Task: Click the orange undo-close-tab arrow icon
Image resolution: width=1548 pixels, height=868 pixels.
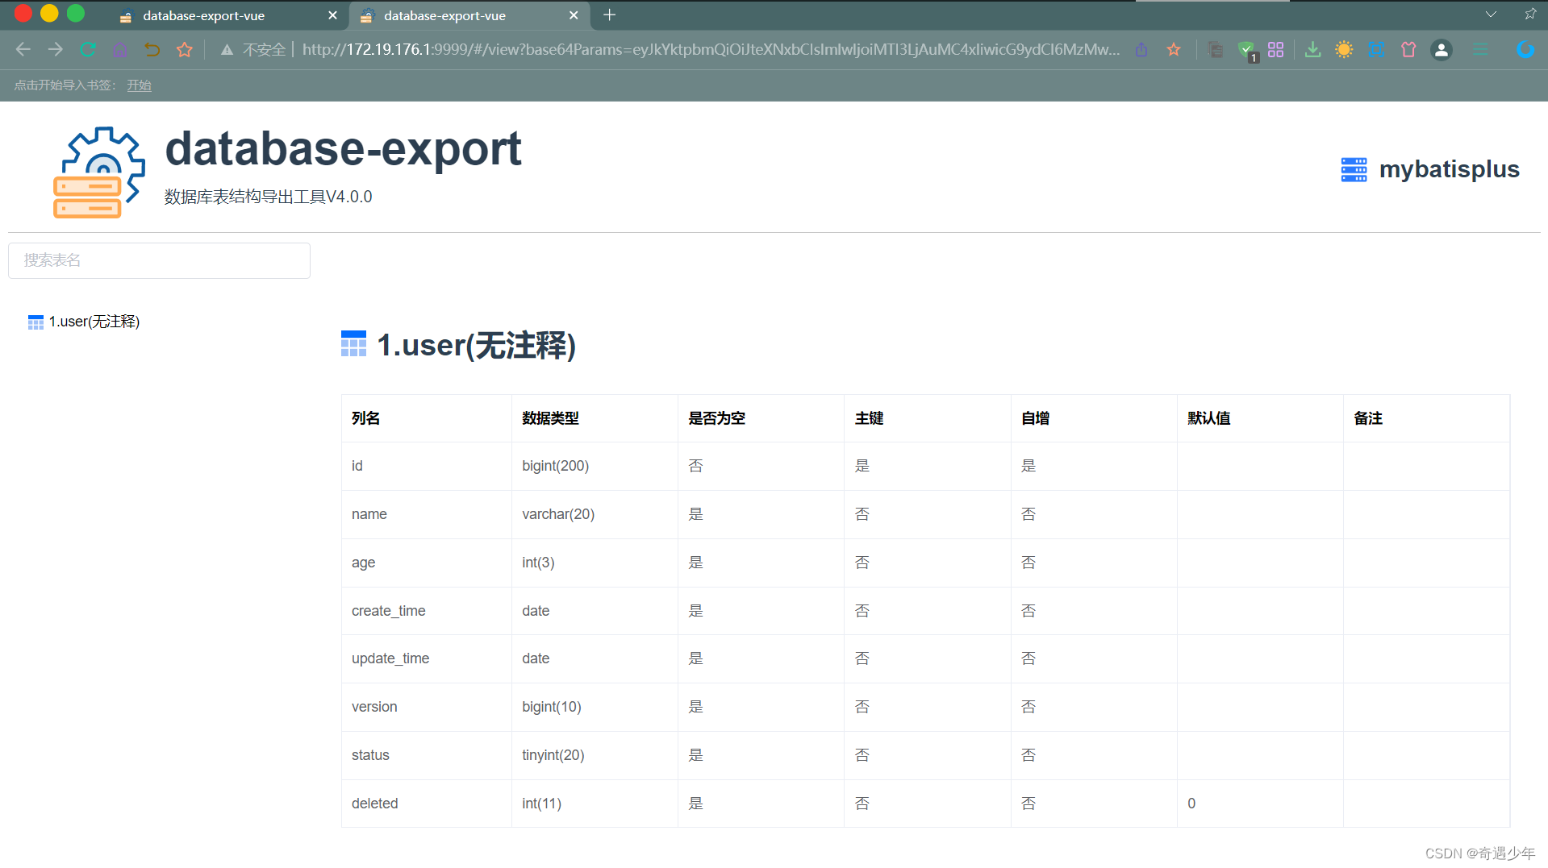Action: (x=152, y=50)
